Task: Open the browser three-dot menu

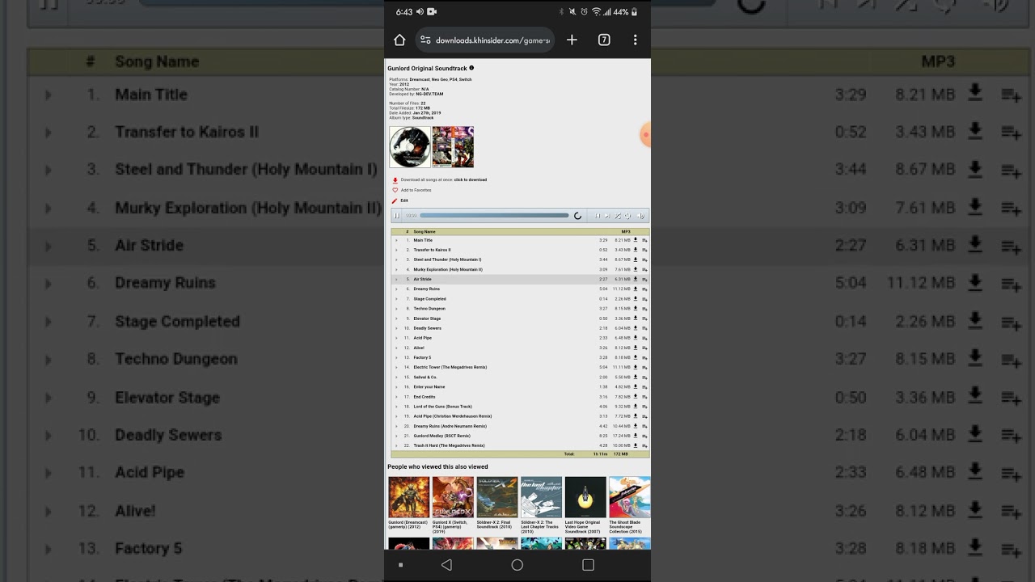Action: tap(636, 40)
